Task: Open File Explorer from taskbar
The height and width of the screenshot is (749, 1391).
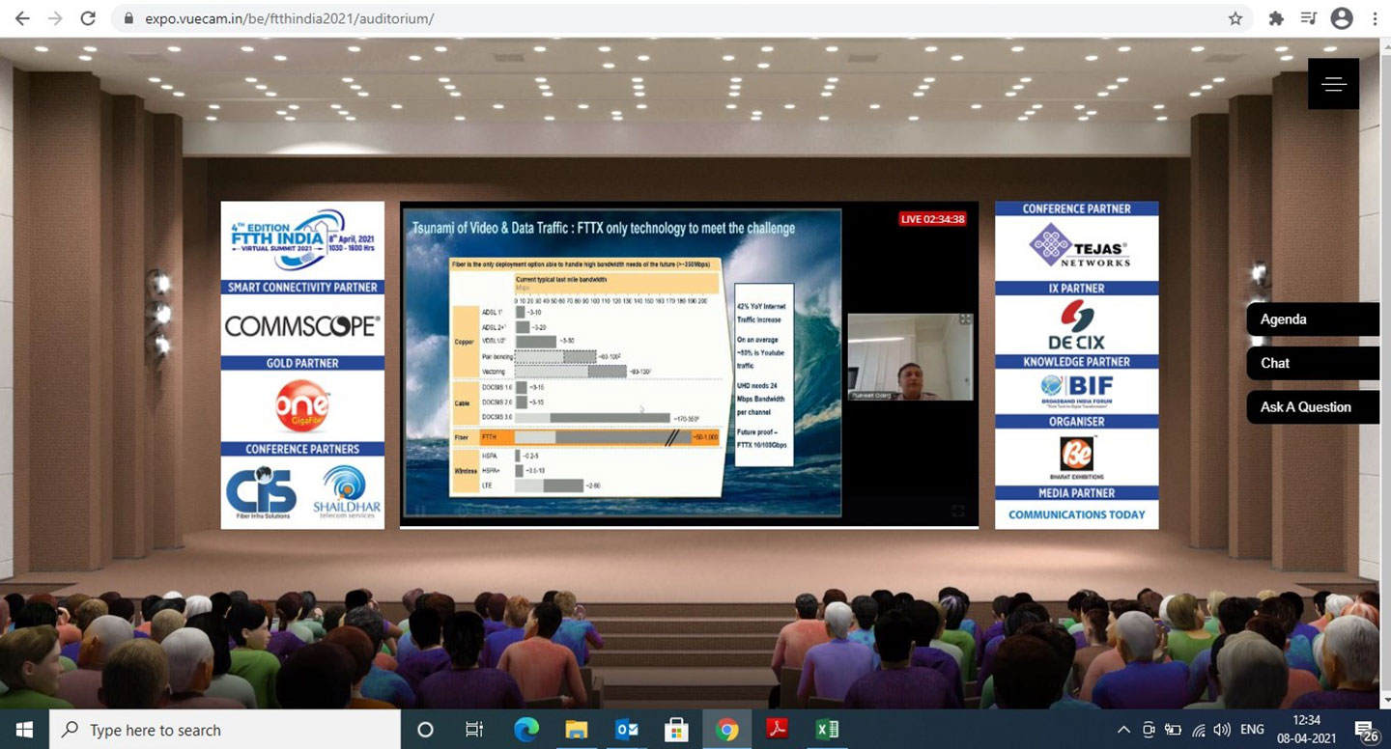Action: [x=576, y=730]
